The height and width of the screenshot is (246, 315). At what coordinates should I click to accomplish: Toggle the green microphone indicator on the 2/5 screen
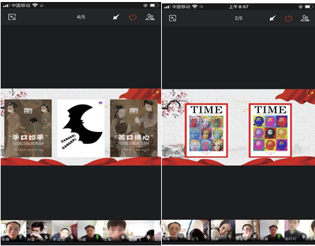pos(279,237)
